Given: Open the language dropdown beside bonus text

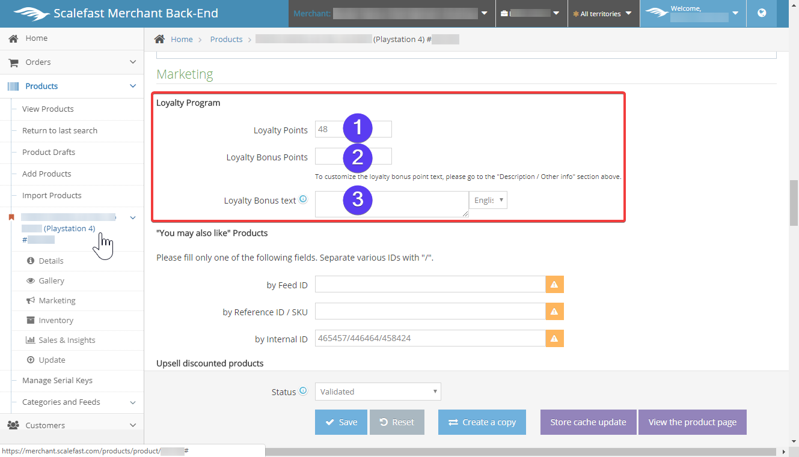Looking at the screenshot, I should pos(488,200).
